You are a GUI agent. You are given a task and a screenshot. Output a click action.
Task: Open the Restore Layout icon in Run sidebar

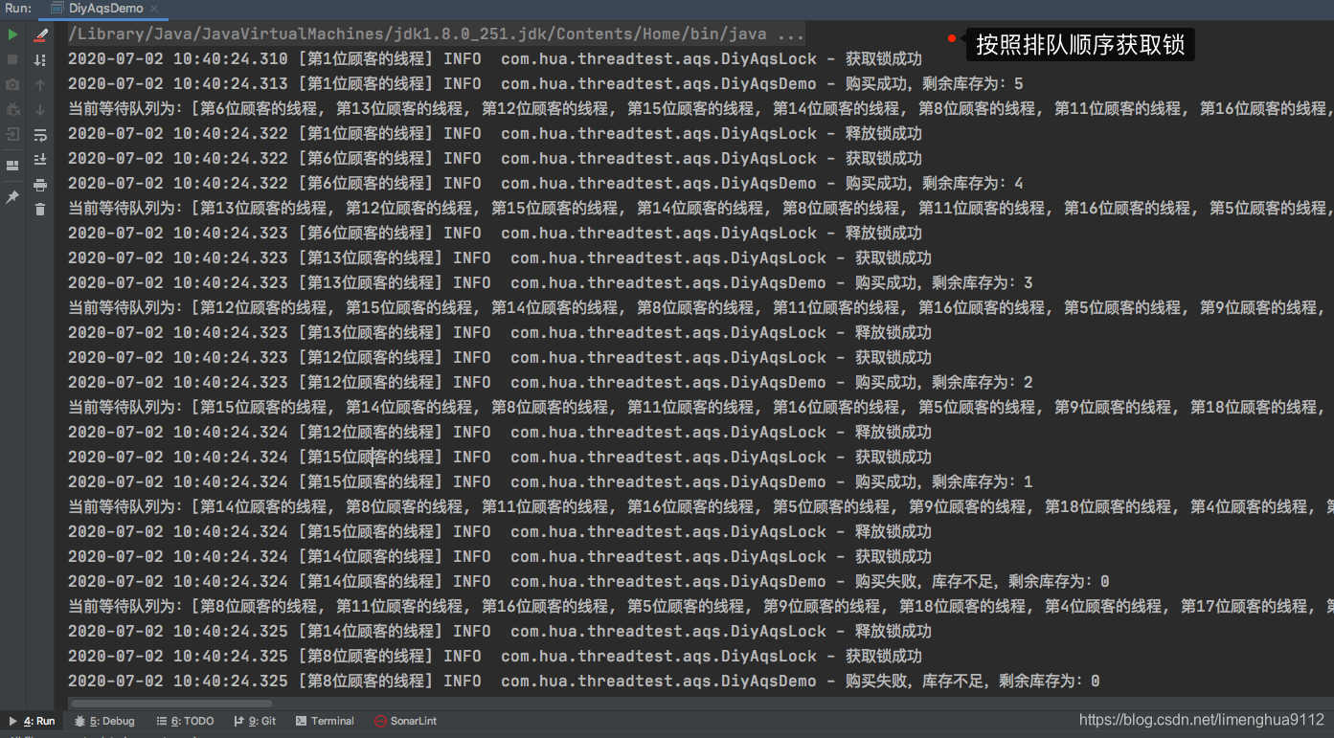12,166
